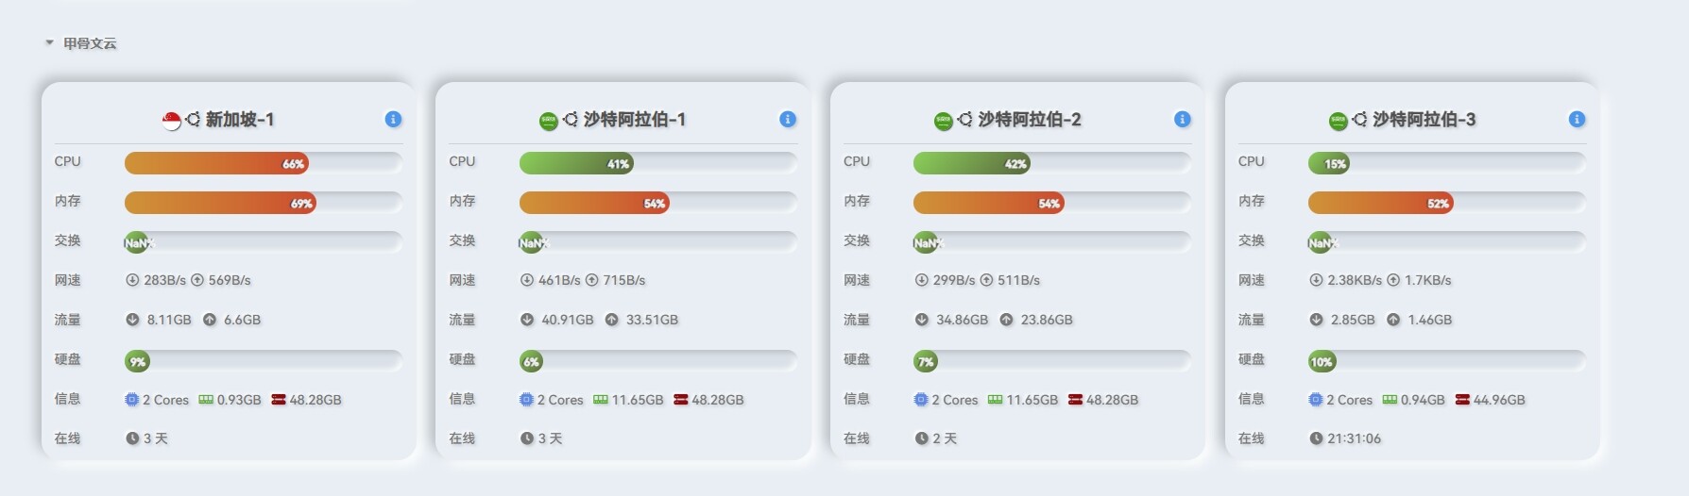The width and height of the screenshot is (1689, 496).
Task: Click the 6% disk bar on 沙特阿拉伯-1
Action: (531, 361)
